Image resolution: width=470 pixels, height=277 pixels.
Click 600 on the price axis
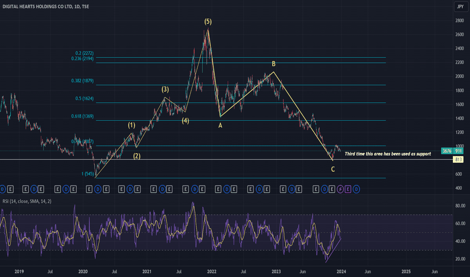click(459, 174)
